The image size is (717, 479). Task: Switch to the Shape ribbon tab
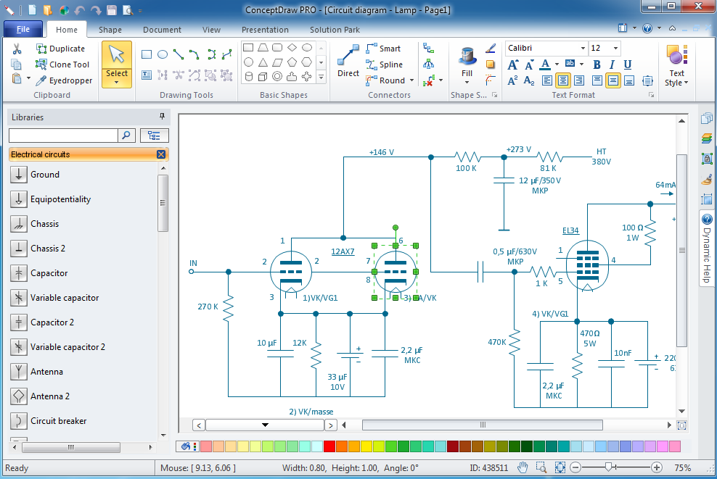click(110, 30)
